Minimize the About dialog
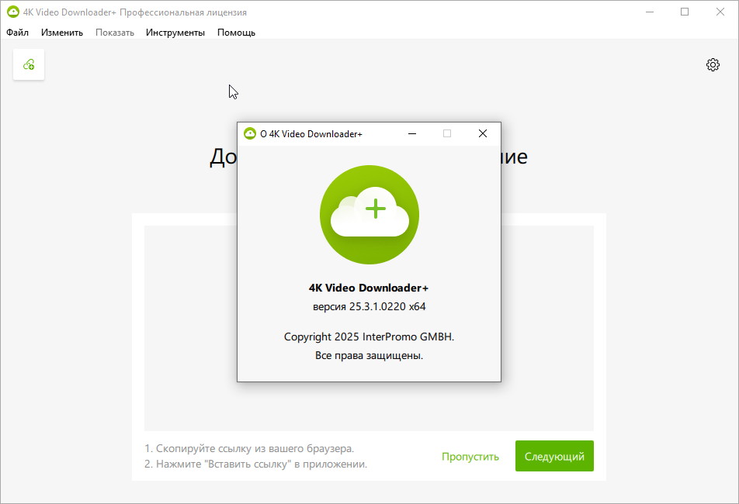739x504 pixels. pyautogui.click(x=412, y=133)
